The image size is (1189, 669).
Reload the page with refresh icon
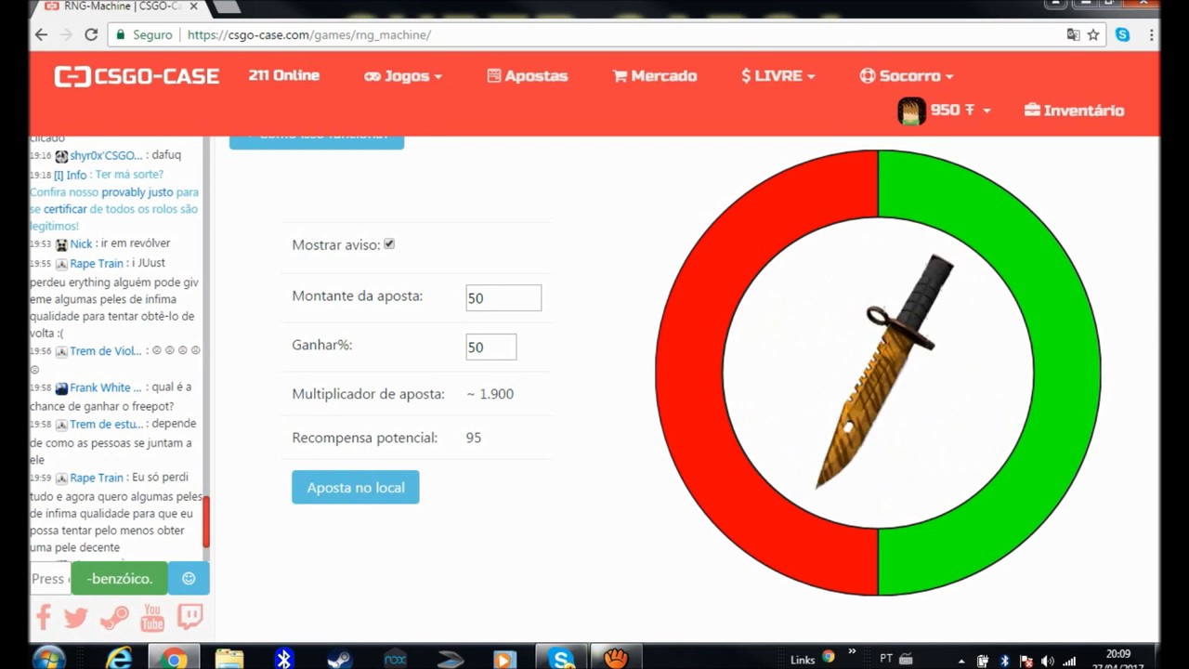[x=91, y=34]
